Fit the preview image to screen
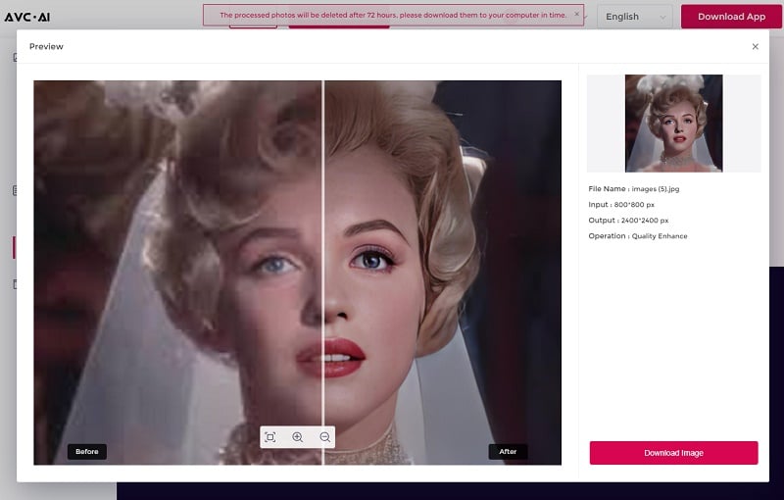The height and width of the screenshot is (500, 784). pyautogui.click(x=270, y=437)
